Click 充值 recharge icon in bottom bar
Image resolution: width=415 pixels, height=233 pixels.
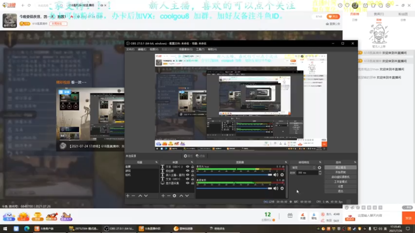[x=303, y=216]
